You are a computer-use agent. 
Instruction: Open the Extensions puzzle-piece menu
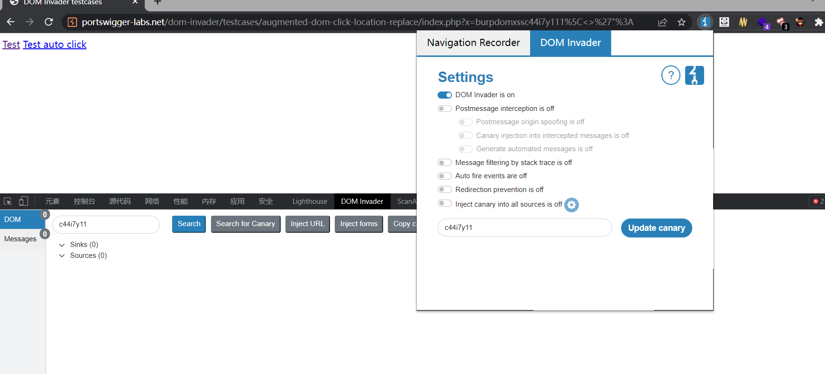pos(818,22)
